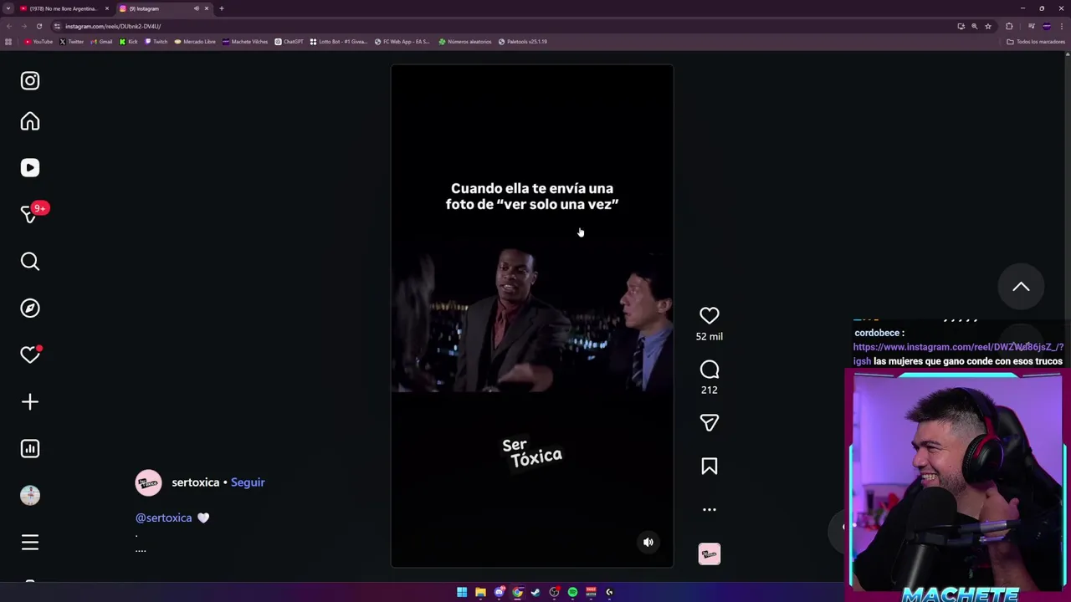This screenshot has height=602, width=1071.
Task: Open Spotify from the taskbar
Action: pyautogui.click(x=572, y=592)
